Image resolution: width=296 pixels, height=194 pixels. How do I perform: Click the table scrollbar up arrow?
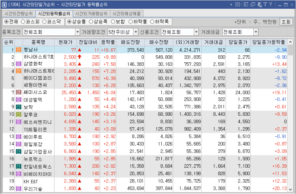pyautogui.click(x=290, y=42)
